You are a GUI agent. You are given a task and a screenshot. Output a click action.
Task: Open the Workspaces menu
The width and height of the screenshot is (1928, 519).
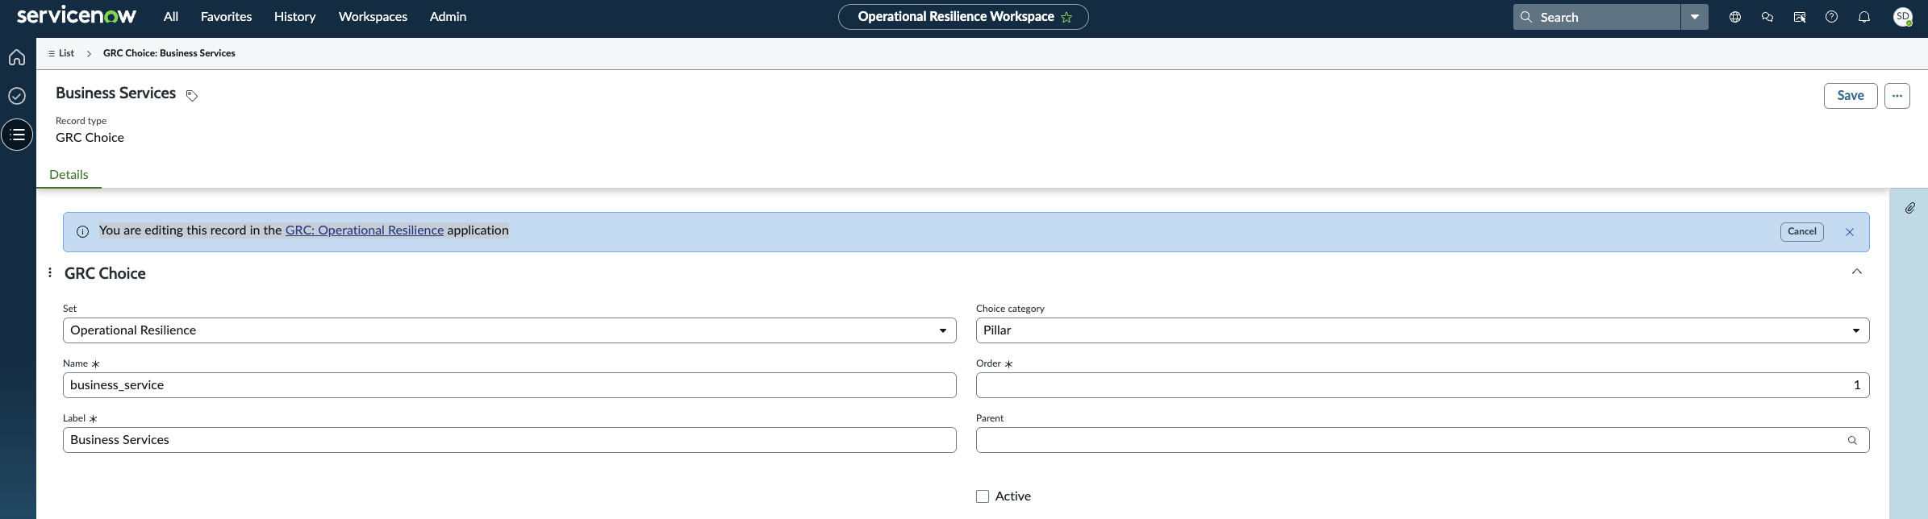(373, 16)
